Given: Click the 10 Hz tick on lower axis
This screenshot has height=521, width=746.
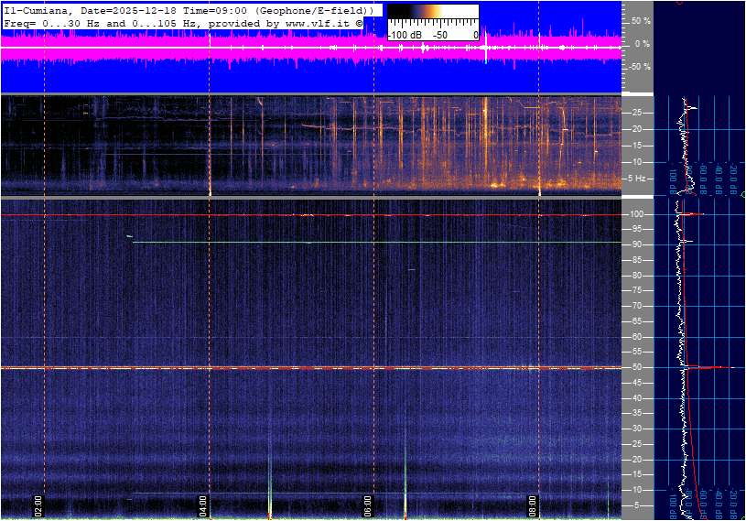Looking at the screenshot, I should pos(635,490).
